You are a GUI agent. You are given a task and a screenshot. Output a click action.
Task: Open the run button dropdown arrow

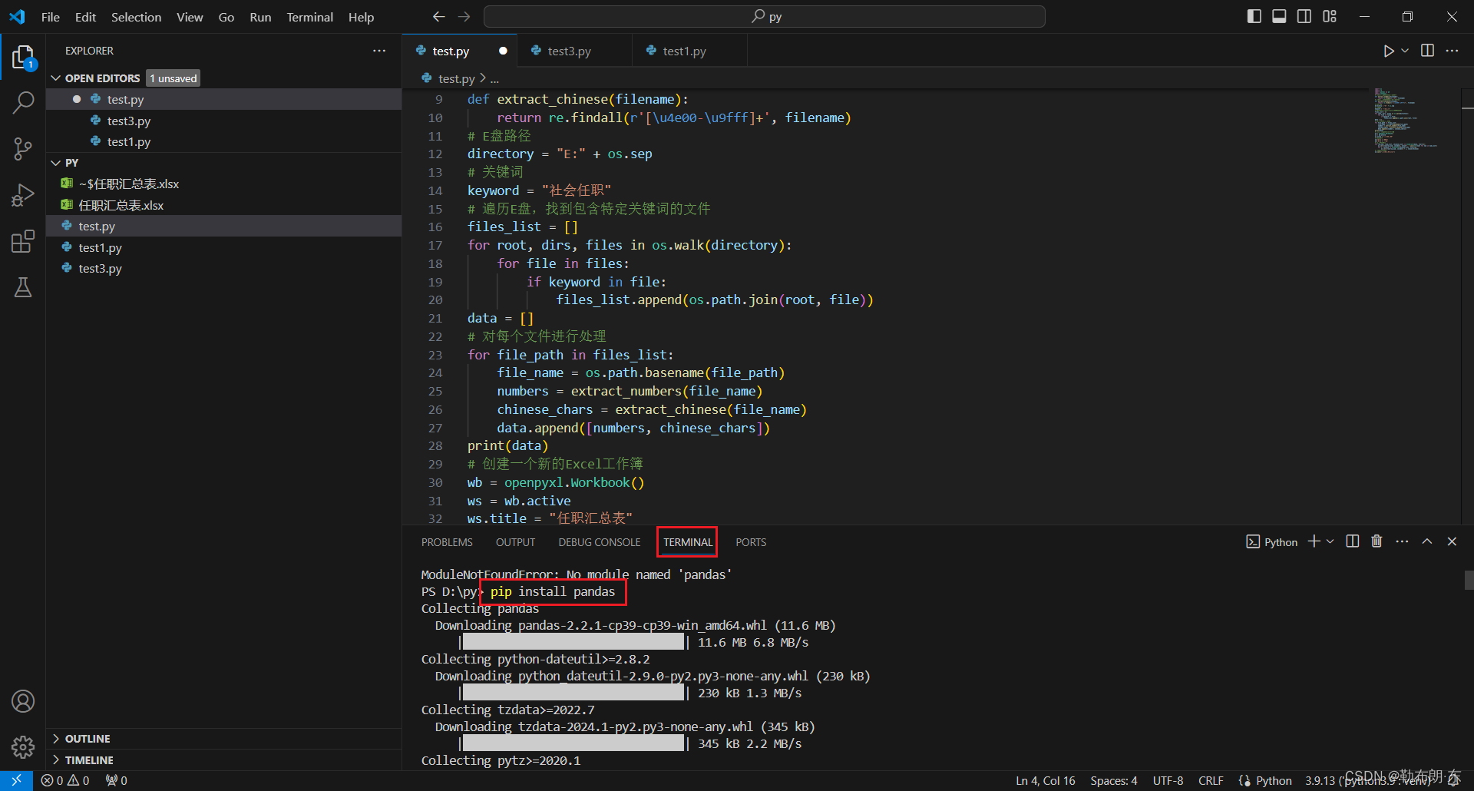coord(1405,51)
